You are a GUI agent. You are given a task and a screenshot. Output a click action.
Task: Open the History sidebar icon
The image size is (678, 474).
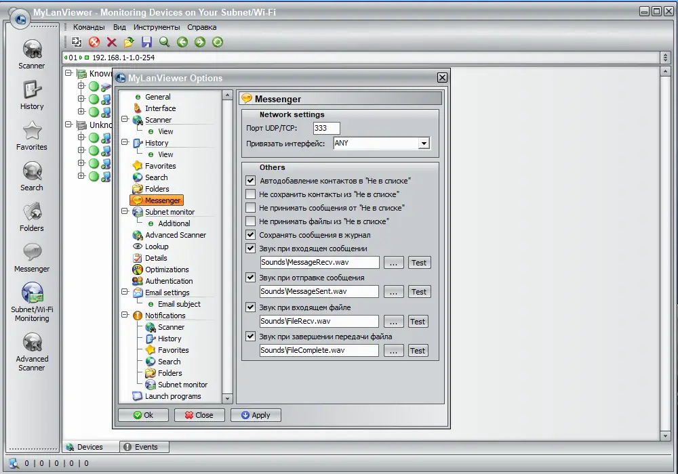(x=32, y=95)
